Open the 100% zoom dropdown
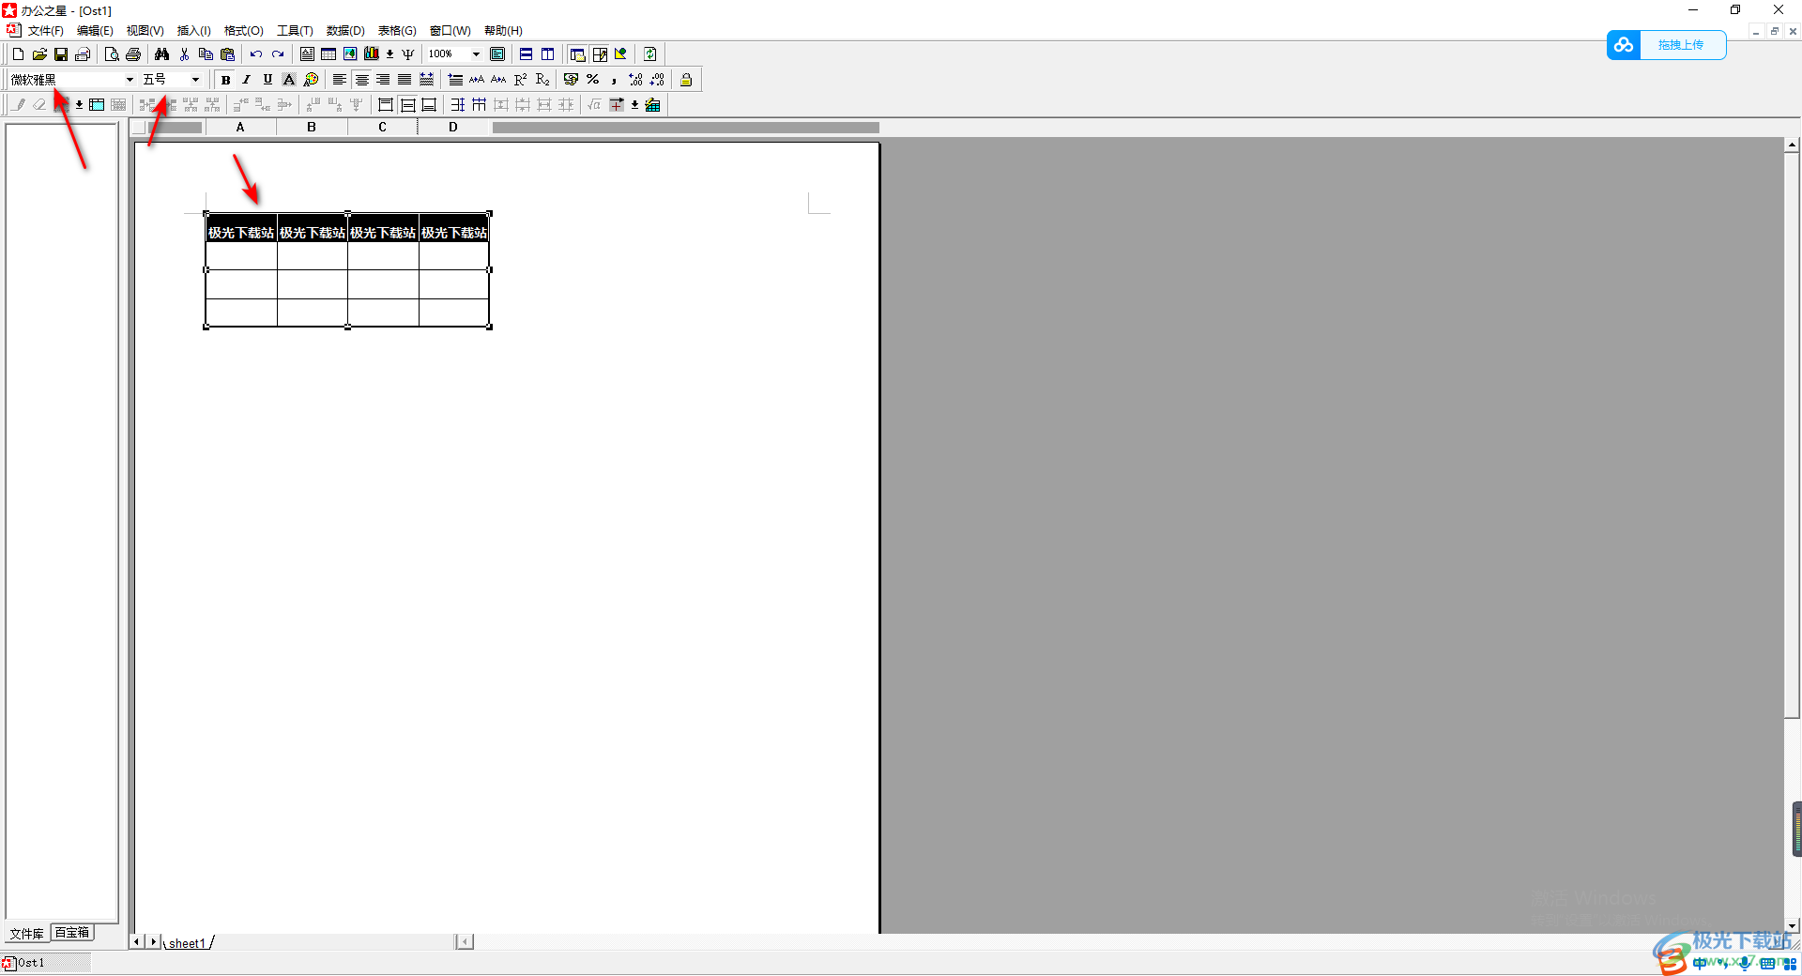 tap(476, 54)
